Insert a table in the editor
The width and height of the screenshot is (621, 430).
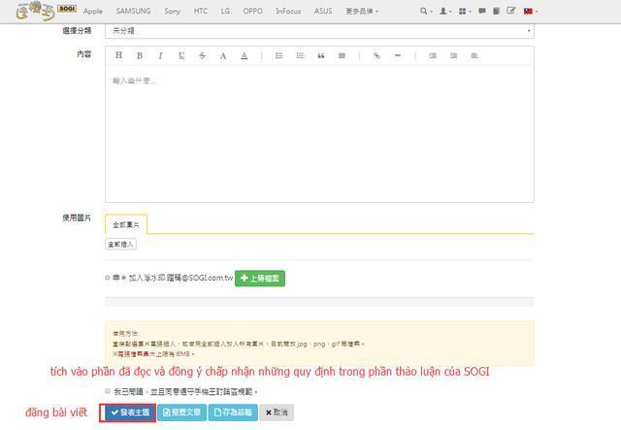pyautogui.click(x=342, y=56)
